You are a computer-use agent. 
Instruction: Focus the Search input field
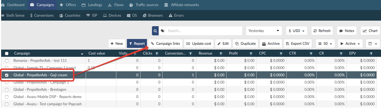(x=204, y=31)
